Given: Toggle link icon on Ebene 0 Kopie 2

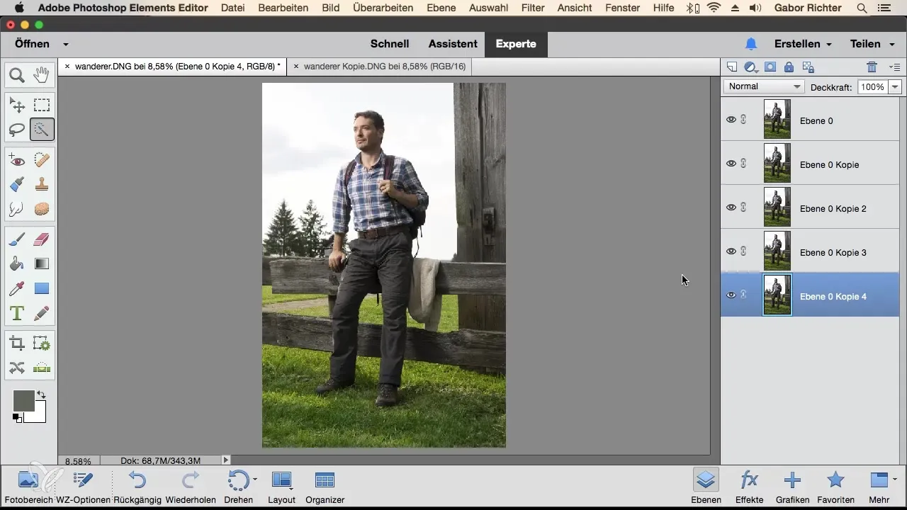Looking at the screenshot, I should pos(744,208).
